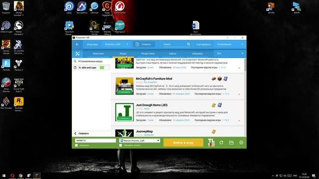Click the brick icon on MrCrayfish's Furniture Mod
This screenshot has width=319, height=179.
[214, 79]
